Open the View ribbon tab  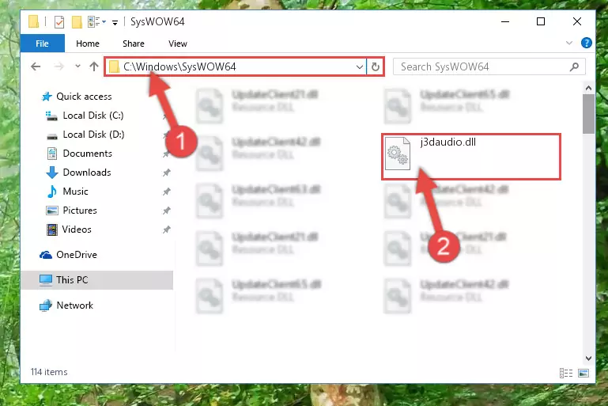tap(178, 44)
